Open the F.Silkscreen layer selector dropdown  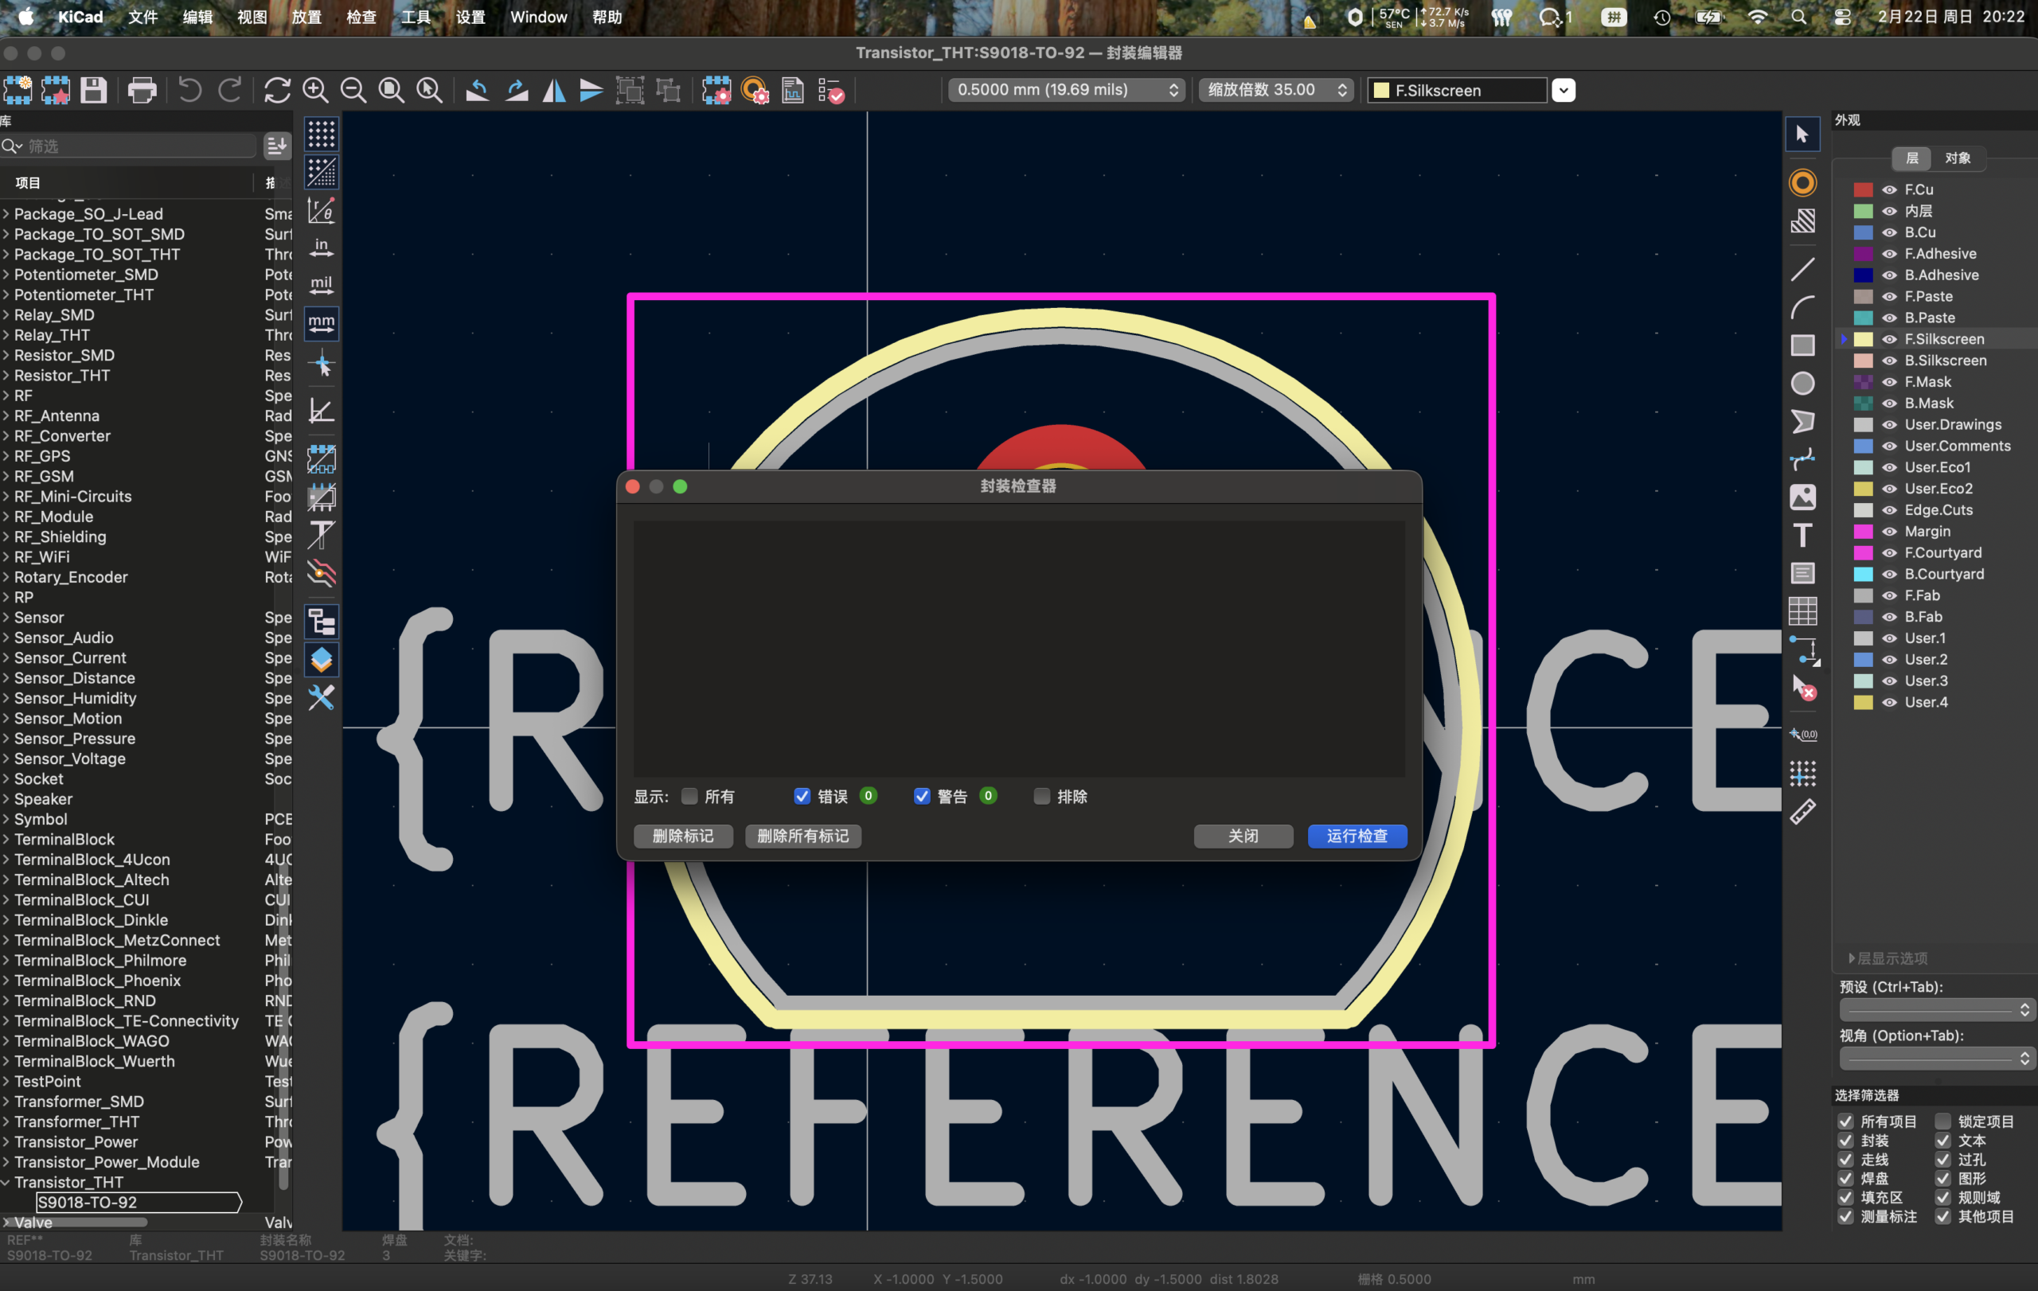pyautogui.click(x=1564, y=90)
